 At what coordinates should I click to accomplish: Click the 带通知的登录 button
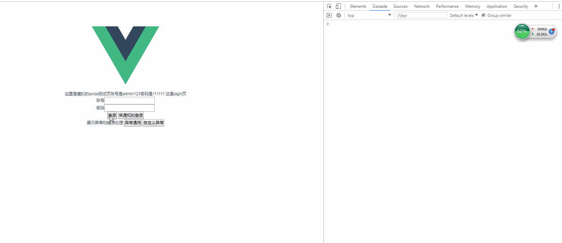point(131,115)
